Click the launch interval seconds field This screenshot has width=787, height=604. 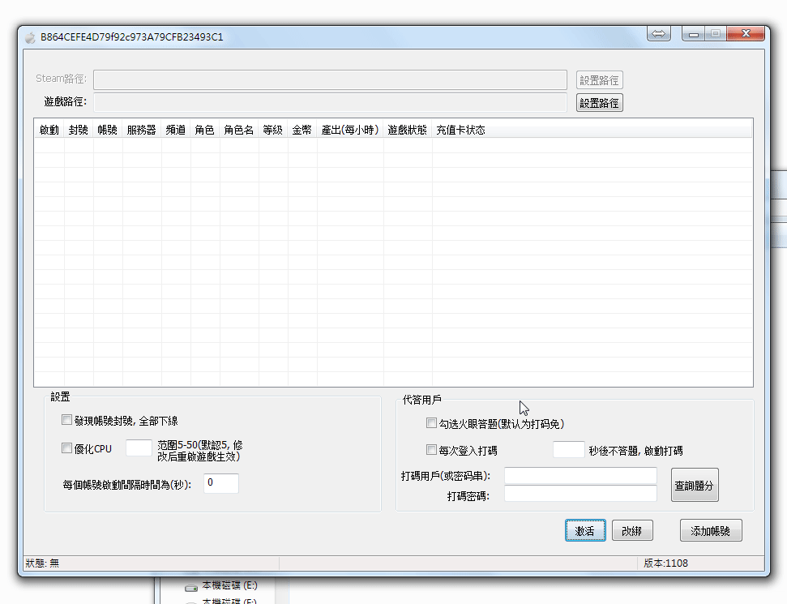[x=220, y=483]
